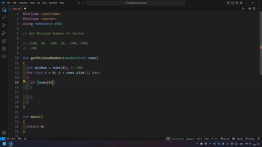Place the cursor on the getMinimumNumber function name
The image size is (262, 147).
pos(46,58)
